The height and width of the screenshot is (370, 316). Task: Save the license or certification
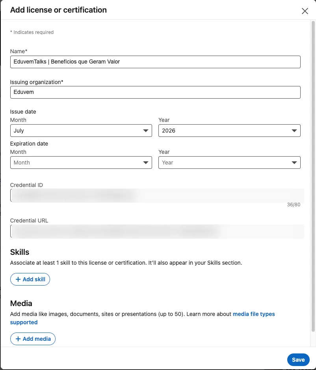point(298,360)
